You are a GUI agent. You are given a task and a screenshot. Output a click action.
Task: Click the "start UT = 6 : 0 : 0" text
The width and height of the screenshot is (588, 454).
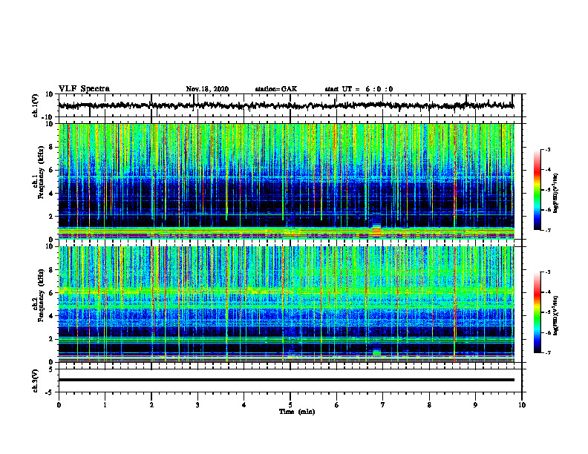(359, 89)
